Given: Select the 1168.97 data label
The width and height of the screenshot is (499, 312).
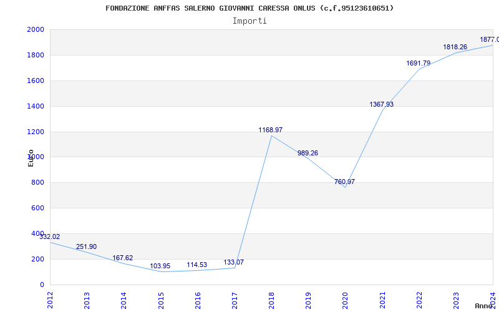Looking at the screenshot, I should click(x=271, y=130).
